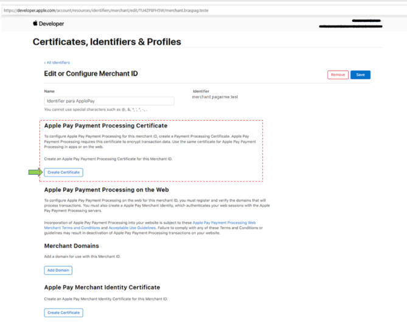Click the 'Add a domain for use' text
407x324 pixels.
(x=82, y=256)
